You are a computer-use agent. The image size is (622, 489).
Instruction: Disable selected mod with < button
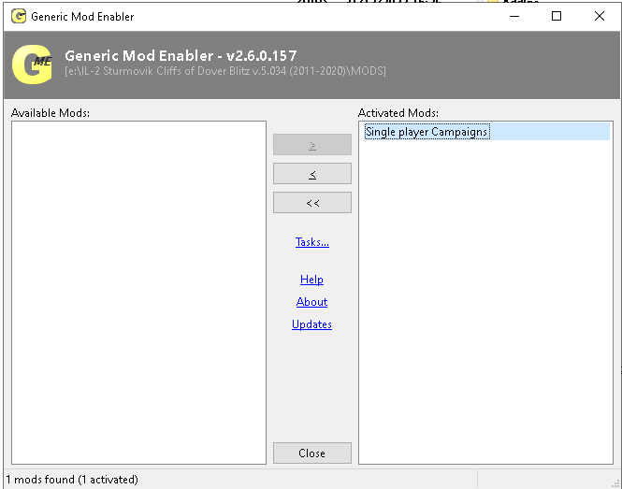click(x=312, y=174)
